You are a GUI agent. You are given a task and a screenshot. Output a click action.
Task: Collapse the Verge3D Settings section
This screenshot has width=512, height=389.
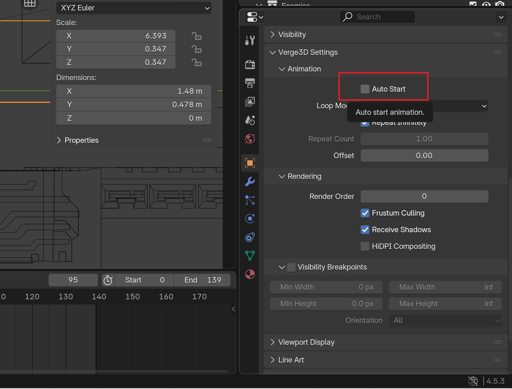(273, 52)
